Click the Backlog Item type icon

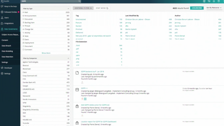click(23, 23)
